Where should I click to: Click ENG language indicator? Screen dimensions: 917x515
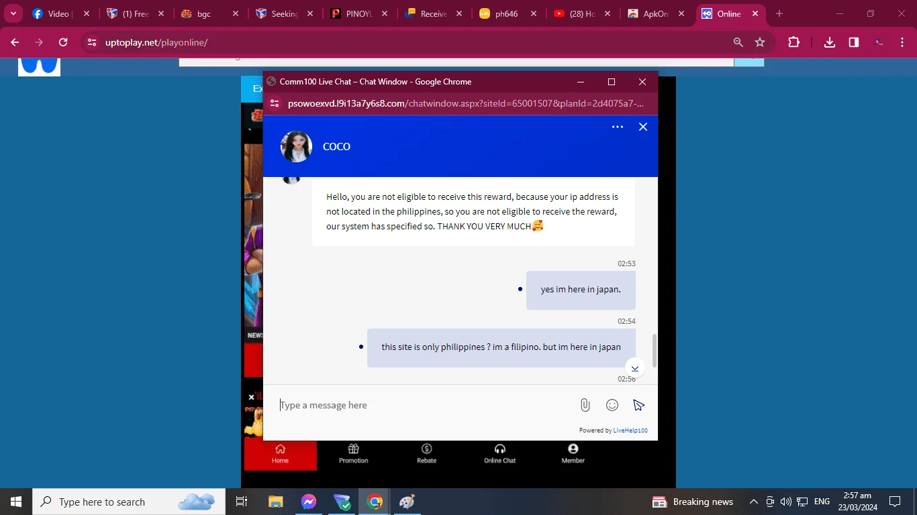point(822,502)
